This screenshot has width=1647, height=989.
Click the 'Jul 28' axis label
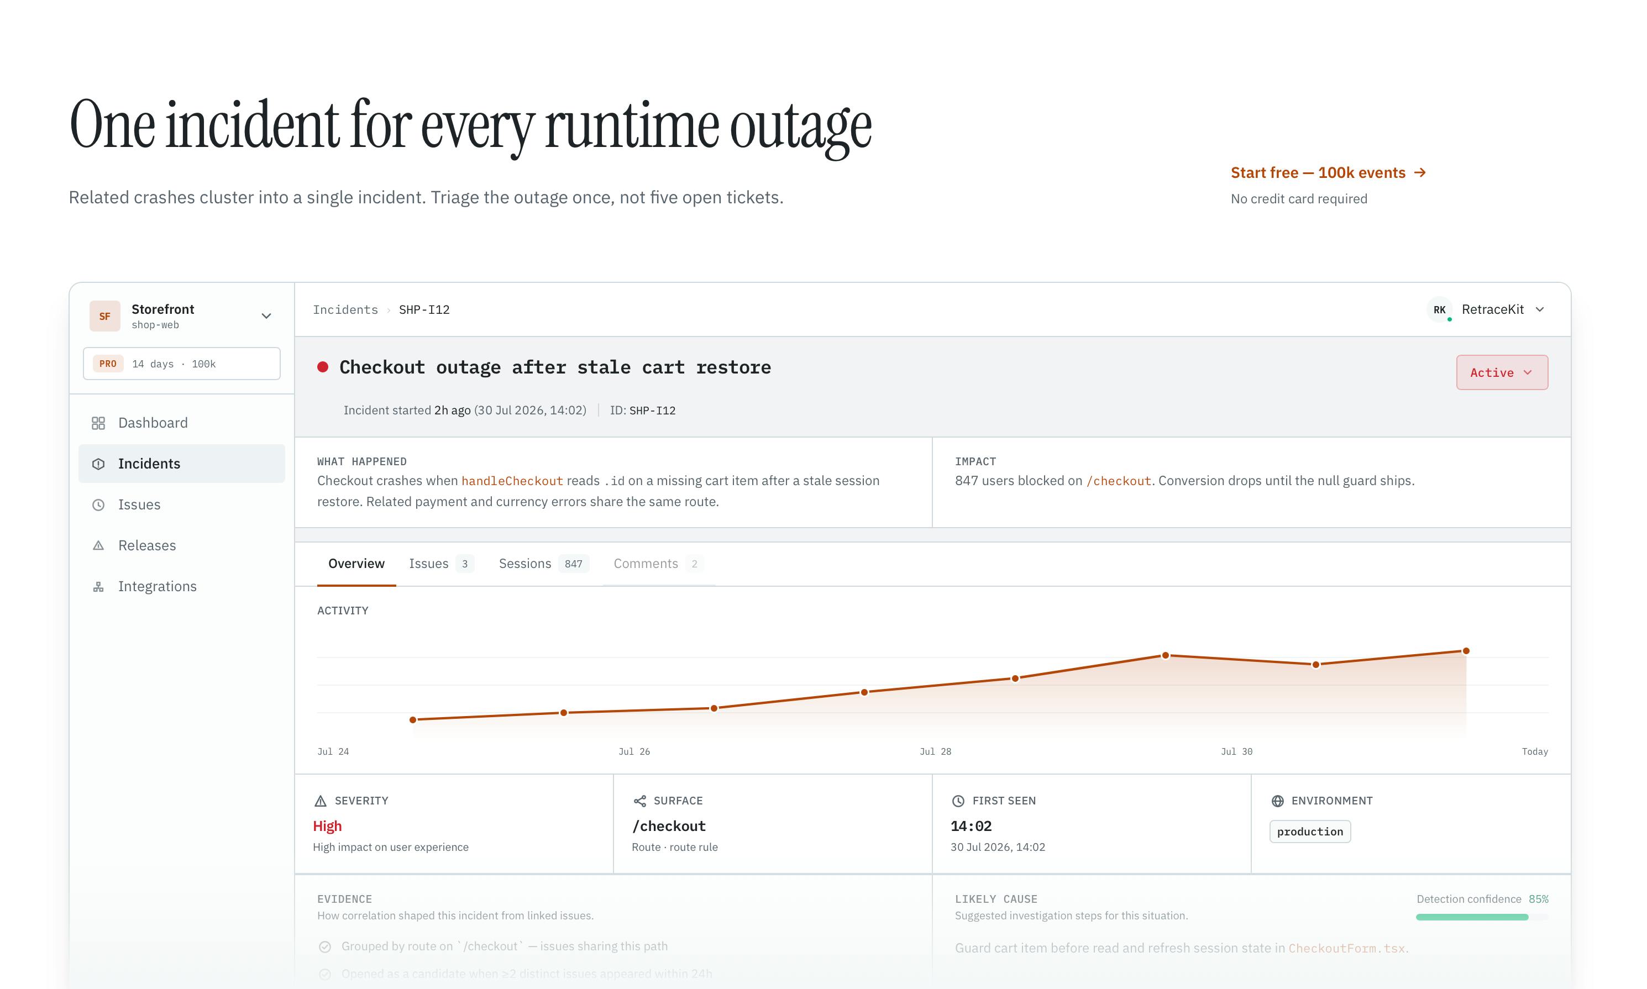(x=935, y=752)
